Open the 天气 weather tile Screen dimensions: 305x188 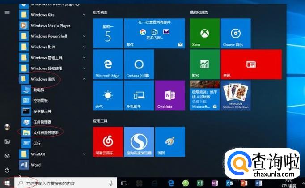click(x=108, y=95)
